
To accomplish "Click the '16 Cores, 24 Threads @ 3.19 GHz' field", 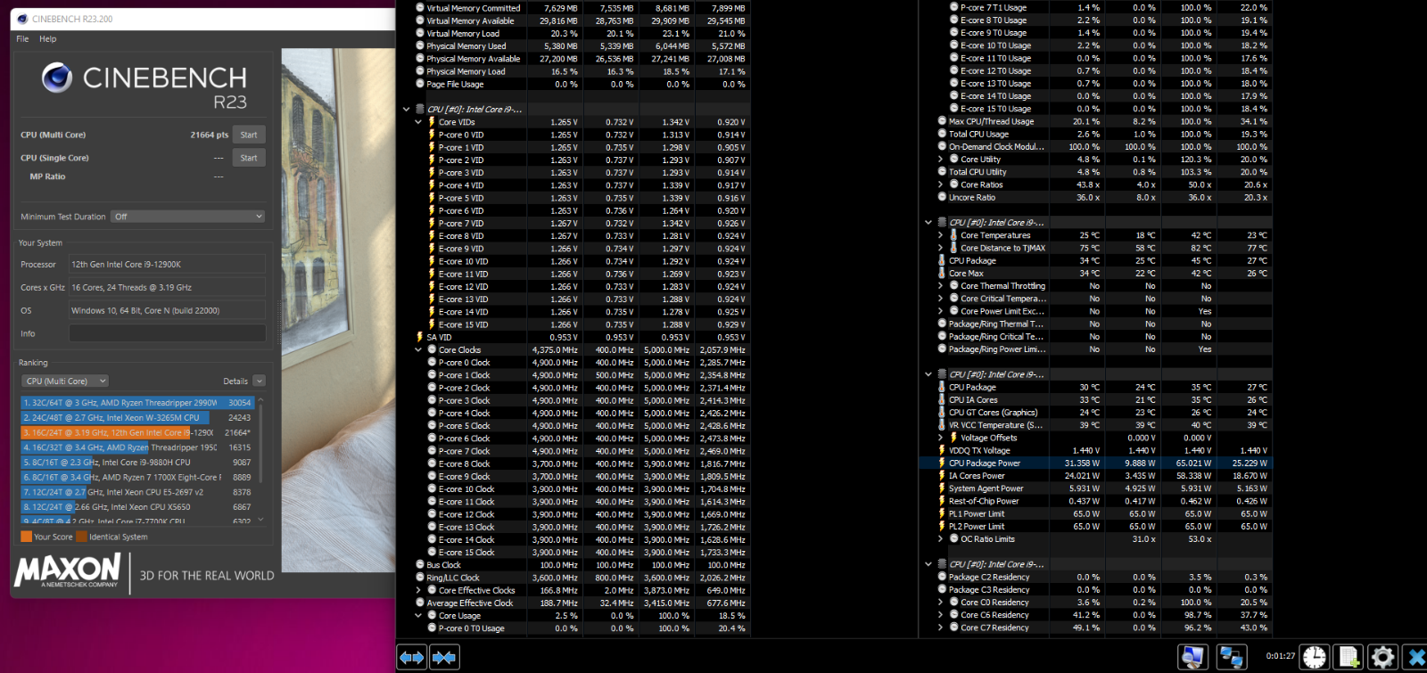I will coord(168,287).
